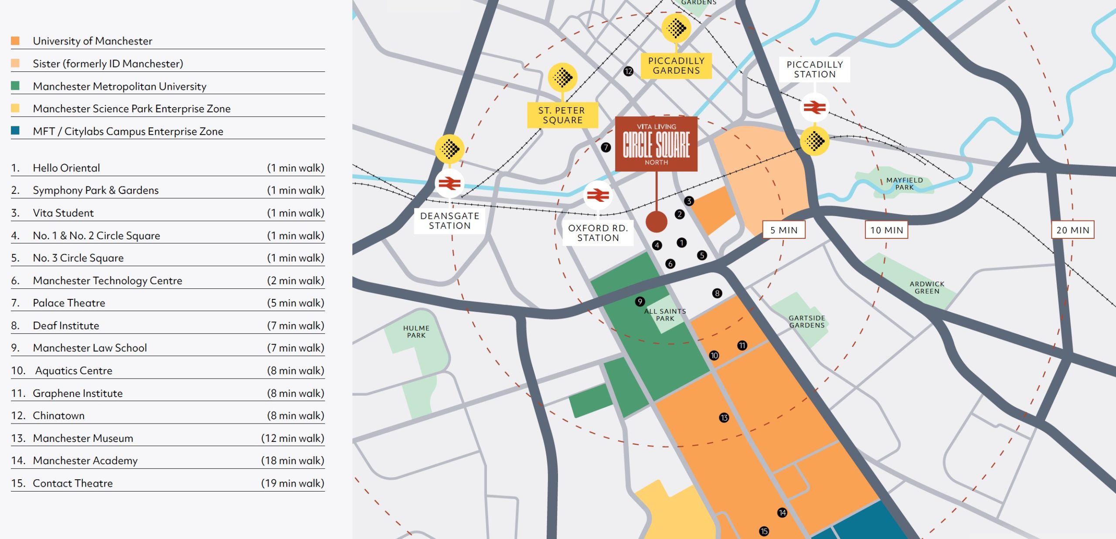The width and height of the screenshot is (1116, 539).
Task: Click the Piccadilly Station rail icon
Action: click(x=814, y=107)
